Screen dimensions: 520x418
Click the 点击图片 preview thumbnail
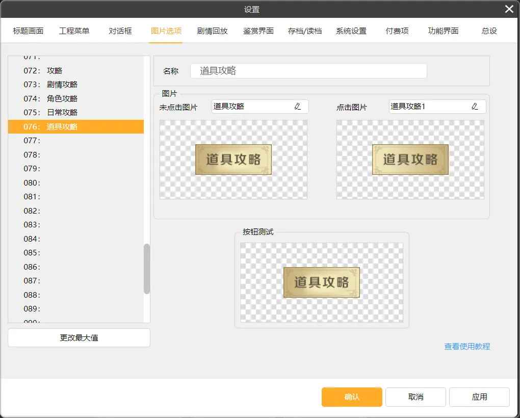coord(410,160)
